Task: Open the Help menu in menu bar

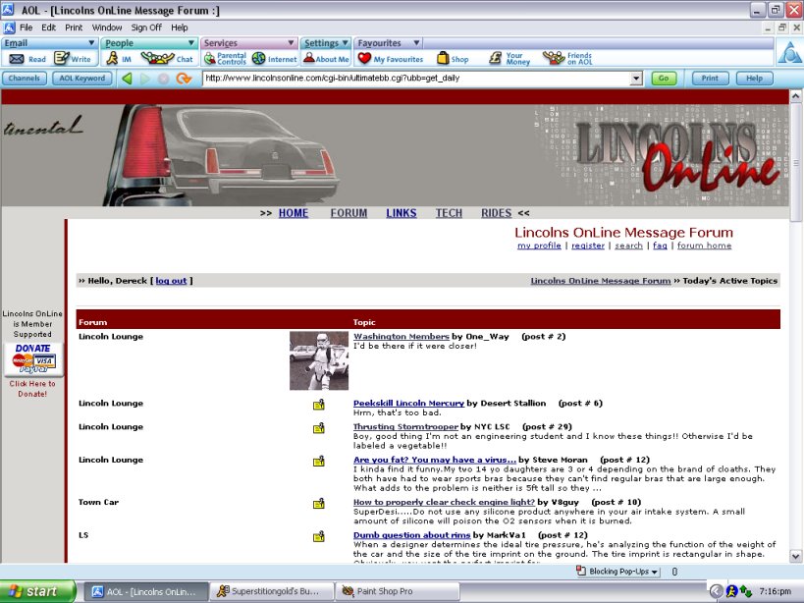Action: 180,27
